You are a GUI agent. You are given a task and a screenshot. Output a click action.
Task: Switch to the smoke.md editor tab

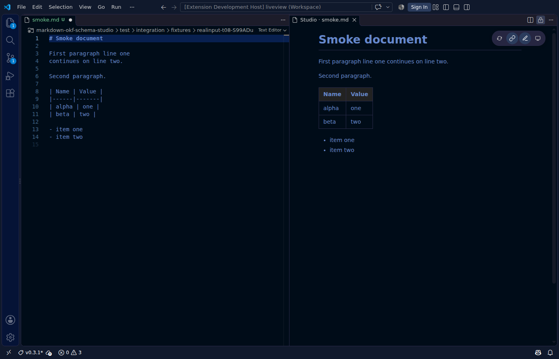tap(48, 20)
